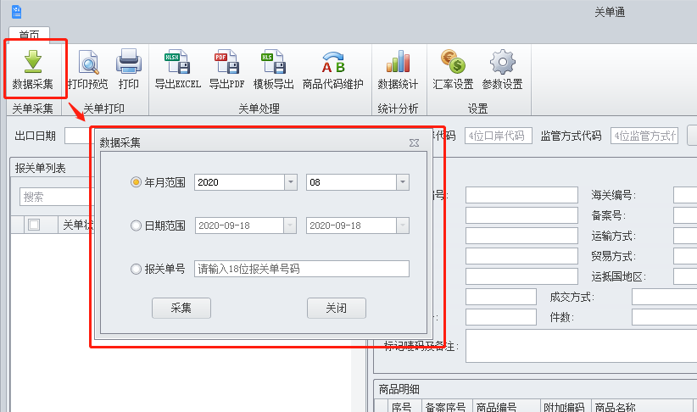Switch to the 首页 tab
Viewport: 697px width, 412px height.
click(x=30, y=35)
